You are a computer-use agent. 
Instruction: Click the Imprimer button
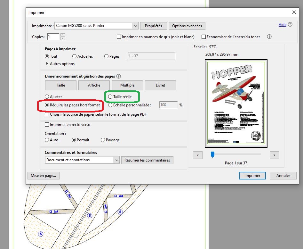252,176
